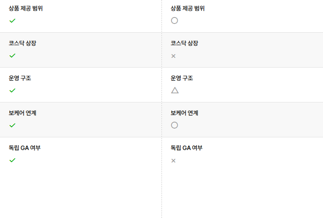Click green checkmark under left 독립 GA 여부

[12, 160]
